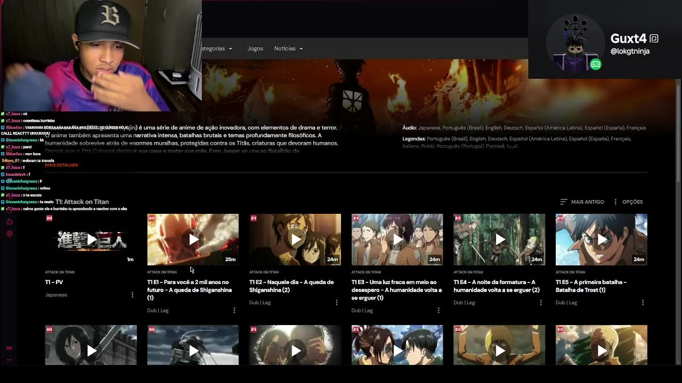682x383 pixels.
Task: Click the Áudio languages line
Action: (524, 128)
